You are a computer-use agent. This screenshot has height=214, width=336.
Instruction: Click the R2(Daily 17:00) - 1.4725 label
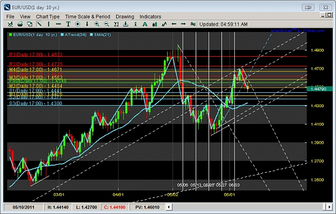click(36, 64)
